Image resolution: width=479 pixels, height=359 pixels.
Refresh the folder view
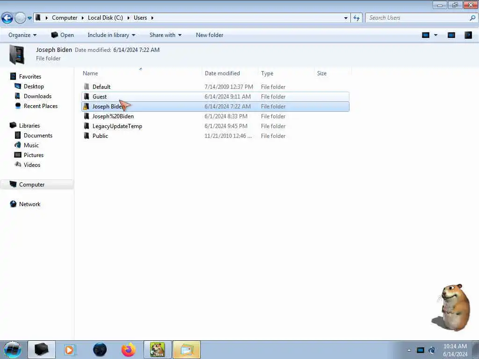pos(356,18)
